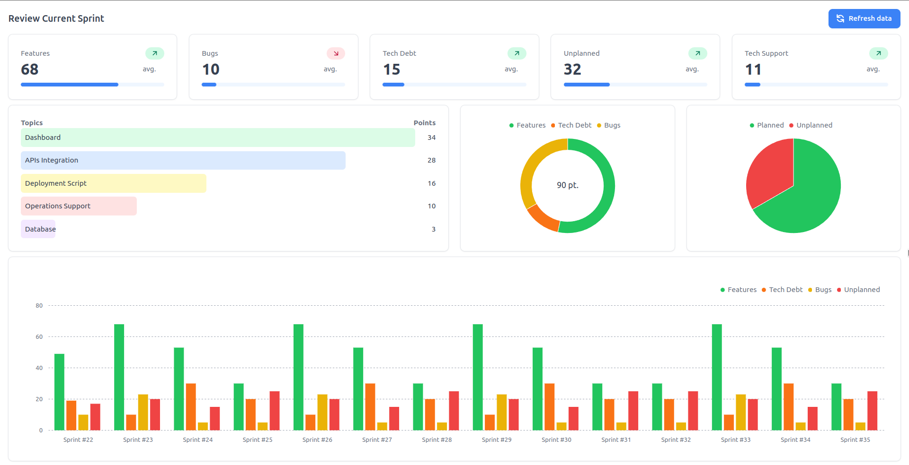The image size is (909, 465).
Task: Click the APIs Integration points value 28
Action: coord(431,160)
